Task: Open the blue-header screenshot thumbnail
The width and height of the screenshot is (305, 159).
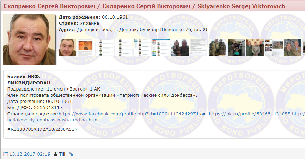Action: coord(161,47)
